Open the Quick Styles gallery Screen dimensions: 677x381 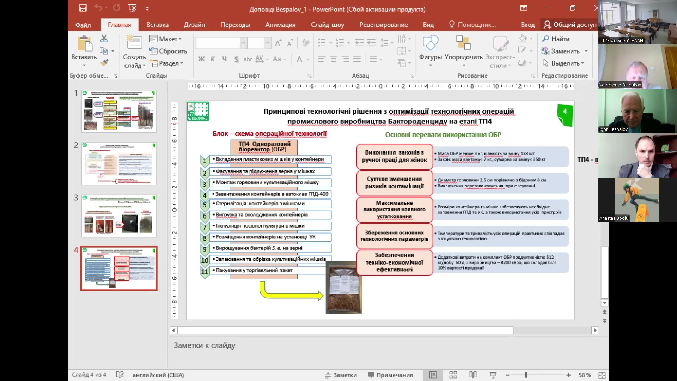[500, 43]
